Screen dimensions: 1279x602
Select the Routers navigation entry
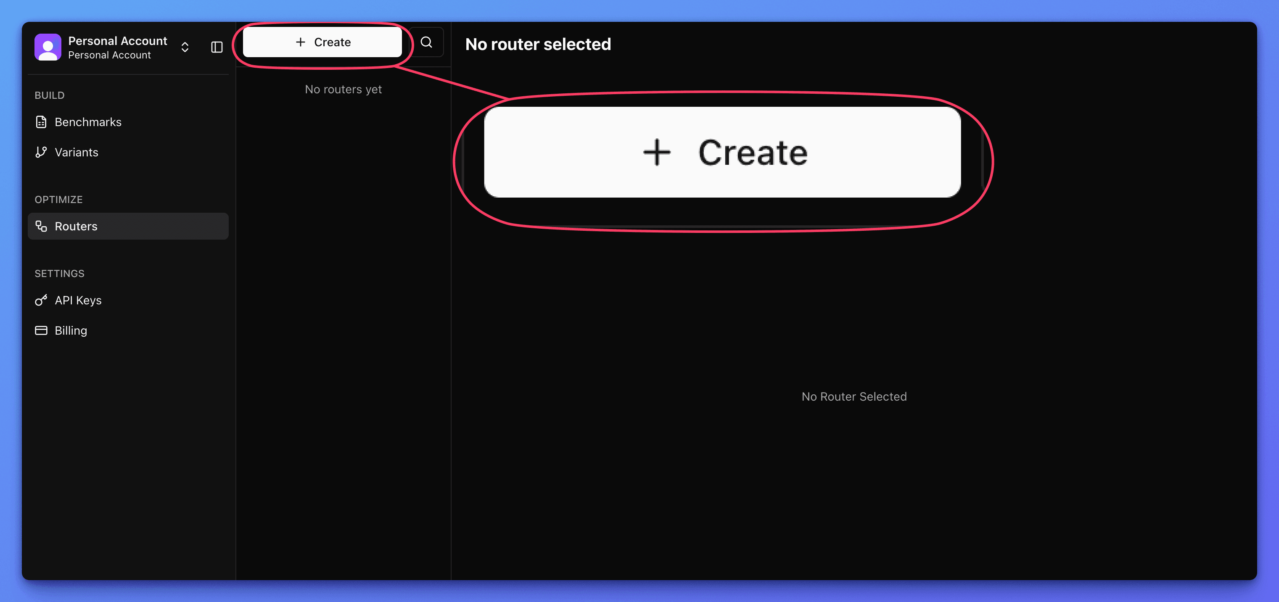[76, 226]
